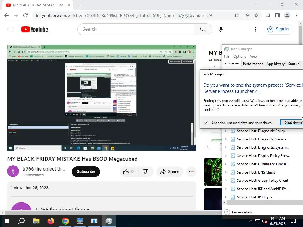This screenshot has width=303, height=227.
Task: Click the Chrome address bar URL
Action: tap(127, 15)
